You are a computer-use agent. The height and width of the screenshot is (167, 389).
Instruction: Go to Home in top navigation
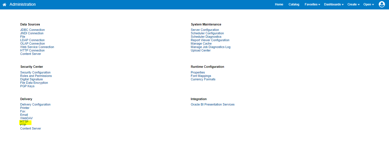tap(279, 4)
